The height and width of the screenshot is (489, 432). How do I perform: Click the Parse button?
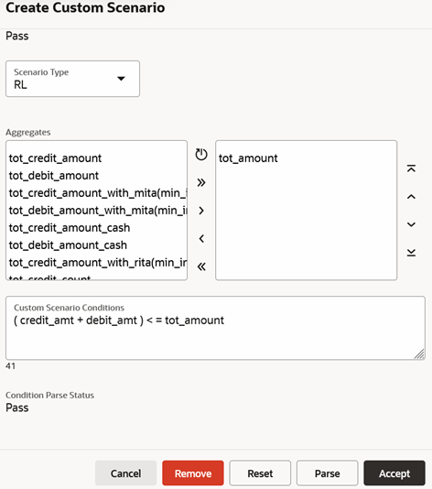point(328,473)
